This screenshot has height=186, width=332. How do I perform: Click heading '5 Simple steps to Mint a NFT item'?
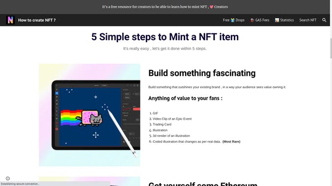(165, 37)
